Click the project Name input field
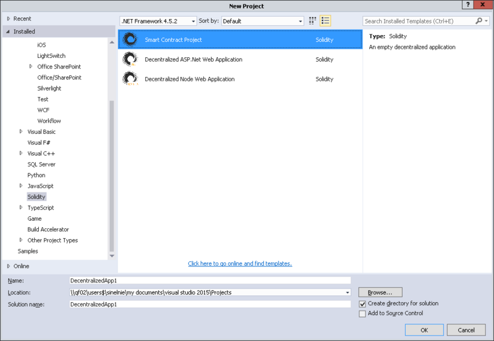Screen dimensions: 494x341 (210, 280)
